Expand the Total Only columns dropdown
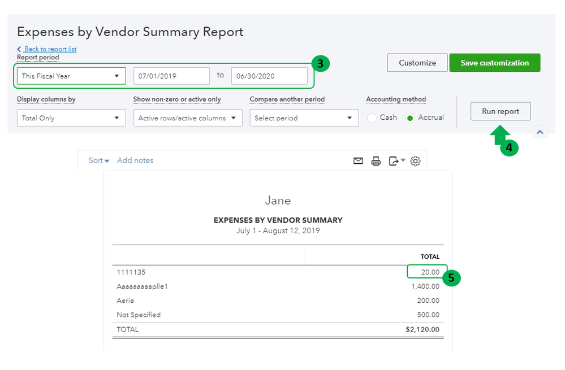 [x=71, y=118]
